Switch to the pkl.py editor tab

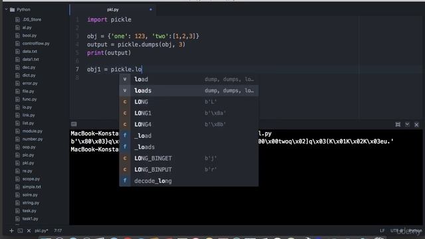click(x=113, y=9)
